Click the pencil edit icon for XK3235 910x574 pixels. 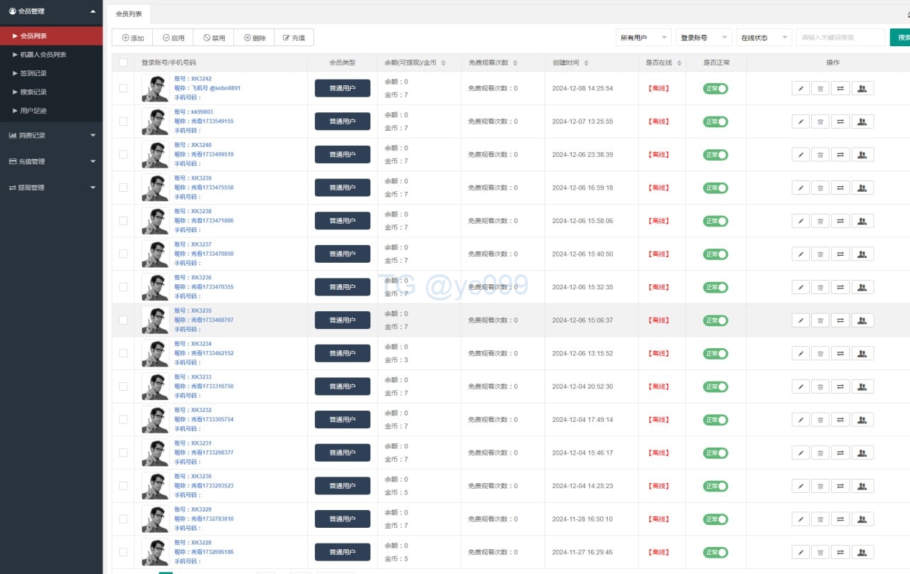pos(801,320)
